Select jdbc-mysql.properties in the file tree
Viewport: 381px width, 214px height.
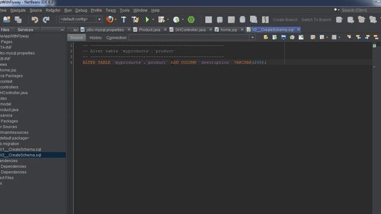pos(17,53)
